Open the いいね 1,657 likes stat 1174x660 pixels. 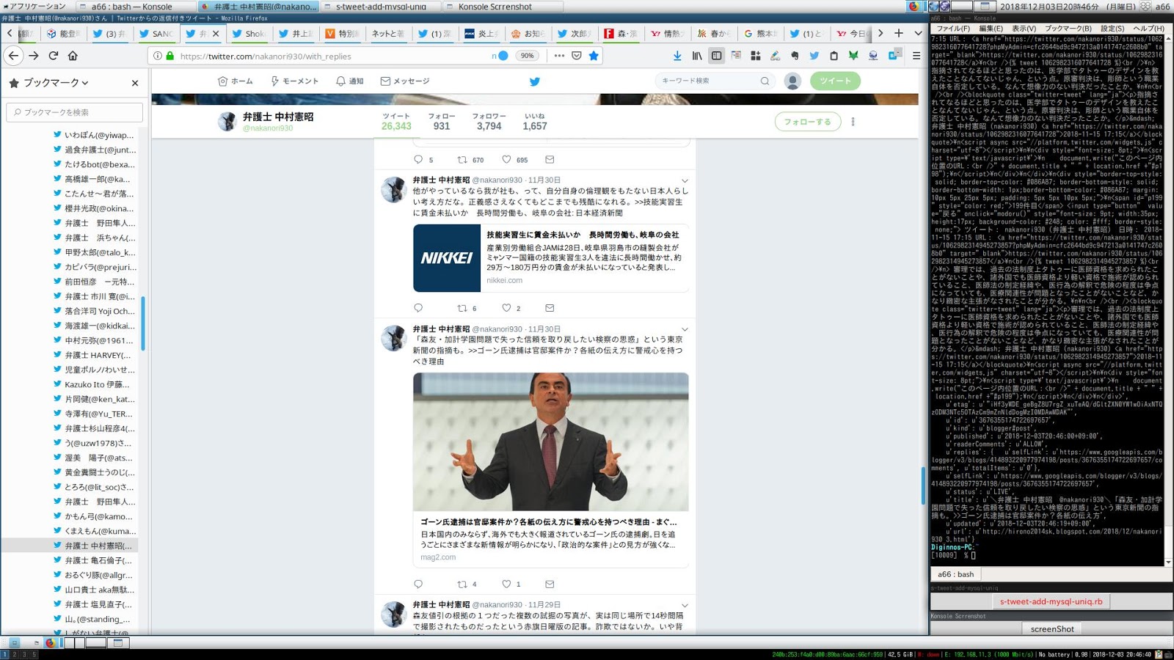pos(535,122)
